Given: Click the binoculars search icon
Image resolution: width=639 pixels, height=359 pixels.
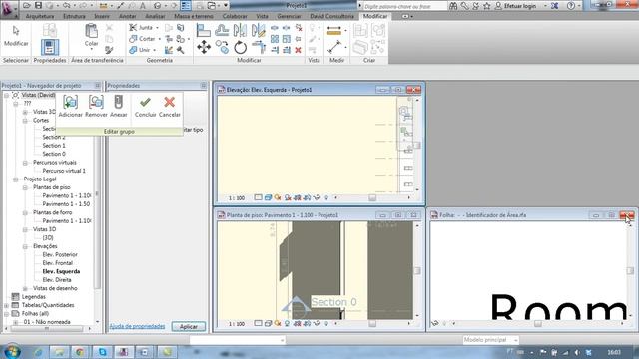Looking at the screenshot, I should click(453, 6).
